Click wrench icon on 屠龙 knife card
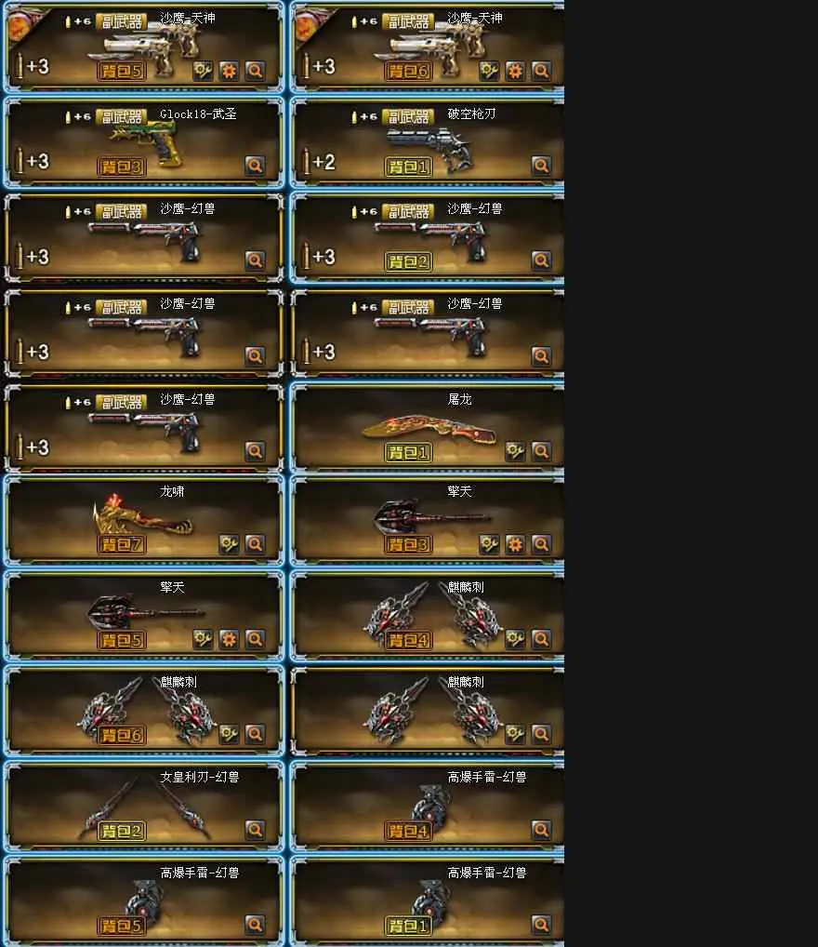The height and width of the screenshot is (947, 818). (515, 450)
